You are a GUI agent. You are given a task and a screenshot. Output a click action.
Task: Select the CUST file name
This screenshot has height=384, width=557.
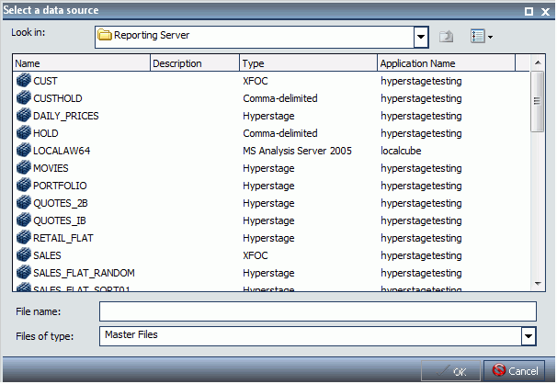[45, 81]
